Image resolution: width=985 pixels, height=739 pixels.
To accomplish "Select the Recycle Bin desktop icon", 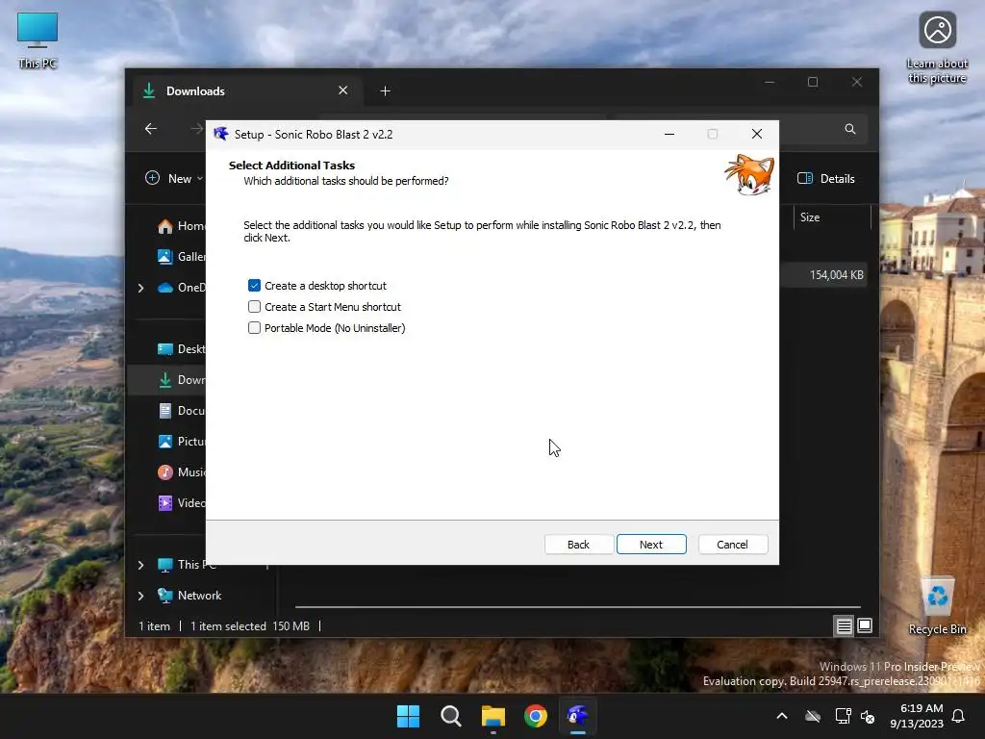I will (x=937, y=606).
